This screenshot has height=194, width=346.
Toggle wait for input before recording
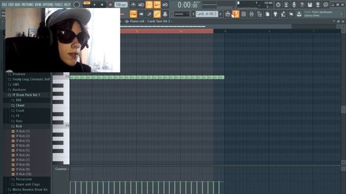[141, 5]
